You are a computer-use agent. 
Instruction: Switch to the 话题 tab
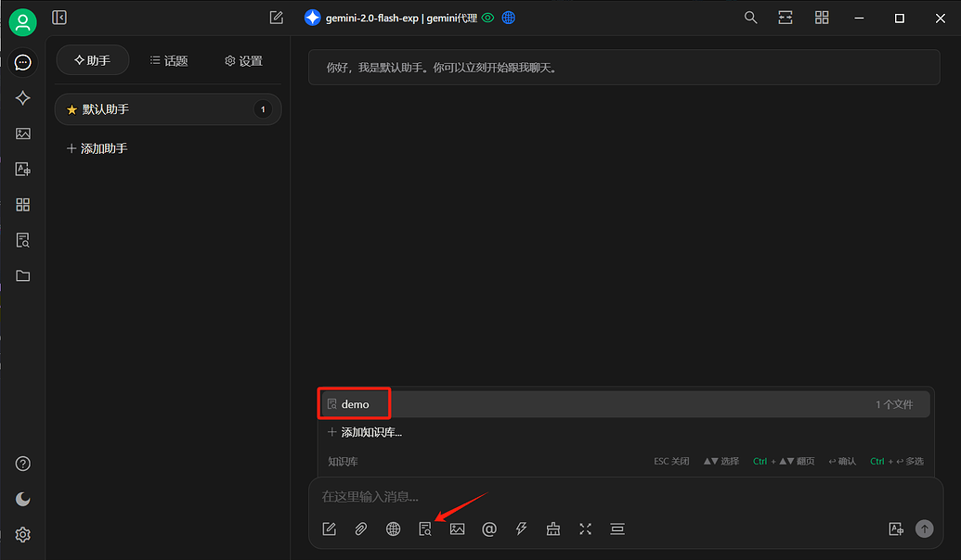click(169, 61)
